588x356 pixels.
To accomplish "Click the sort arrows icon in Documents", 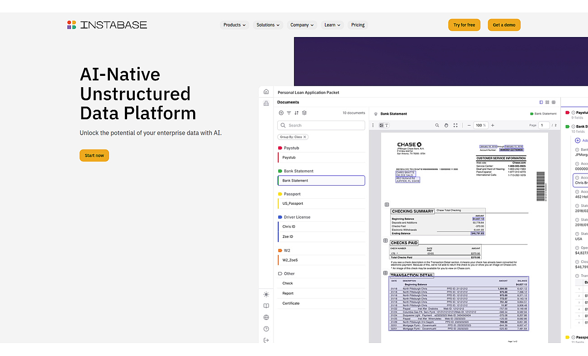I will point(296,113).
